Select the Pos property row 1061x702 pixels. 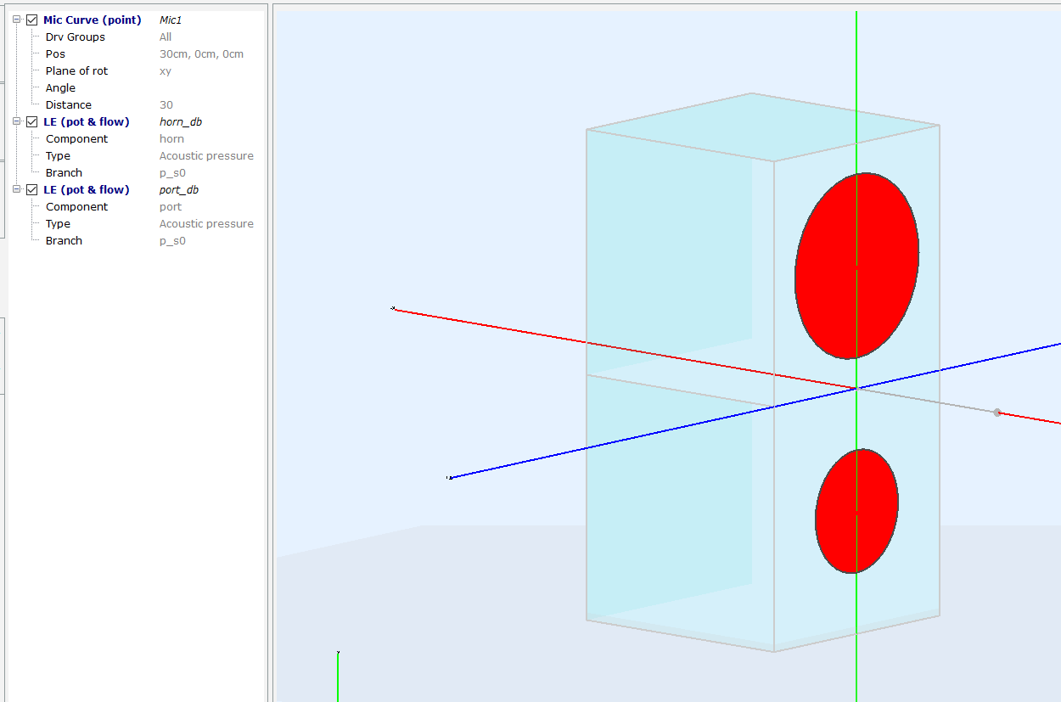[x=55, y=53]
